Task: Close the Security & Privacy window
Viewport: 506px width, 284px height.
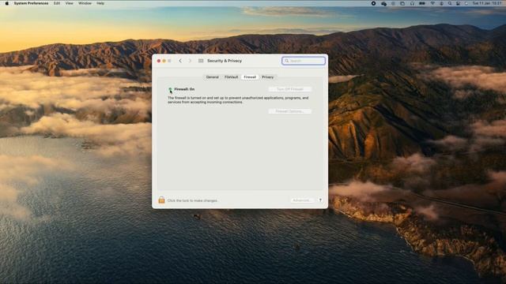Action: [x=159, y=61]
